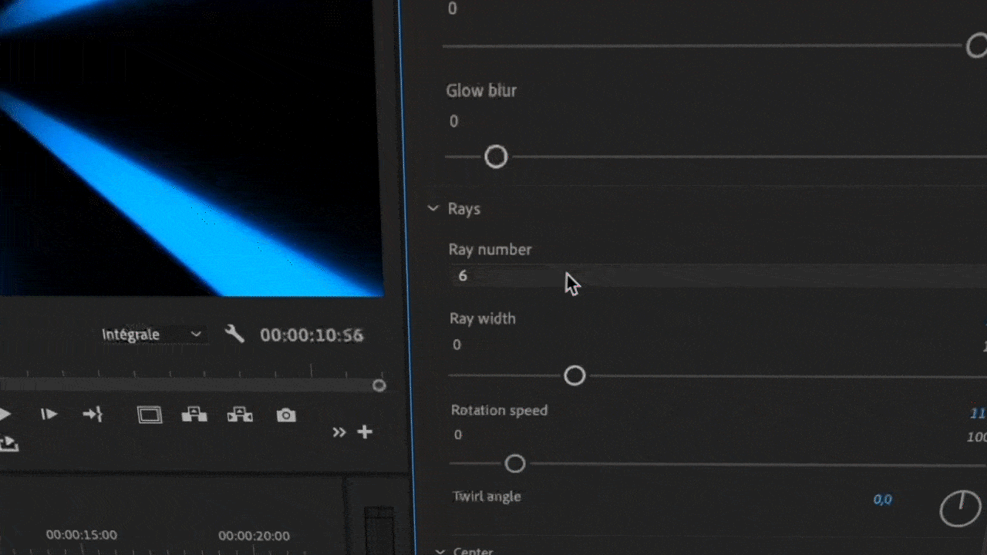Viewport: 987px width, 555px height.
Task: Open the Intégrale playback resolution dropdown
Action: [x=152, y=335]
